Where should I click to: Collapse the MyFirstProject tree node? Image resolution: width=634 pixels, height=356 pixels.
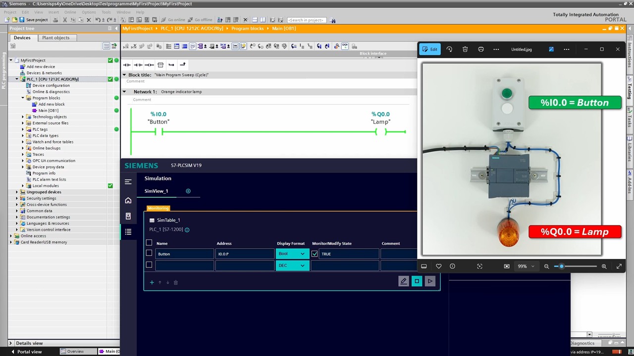click(11, 60)
